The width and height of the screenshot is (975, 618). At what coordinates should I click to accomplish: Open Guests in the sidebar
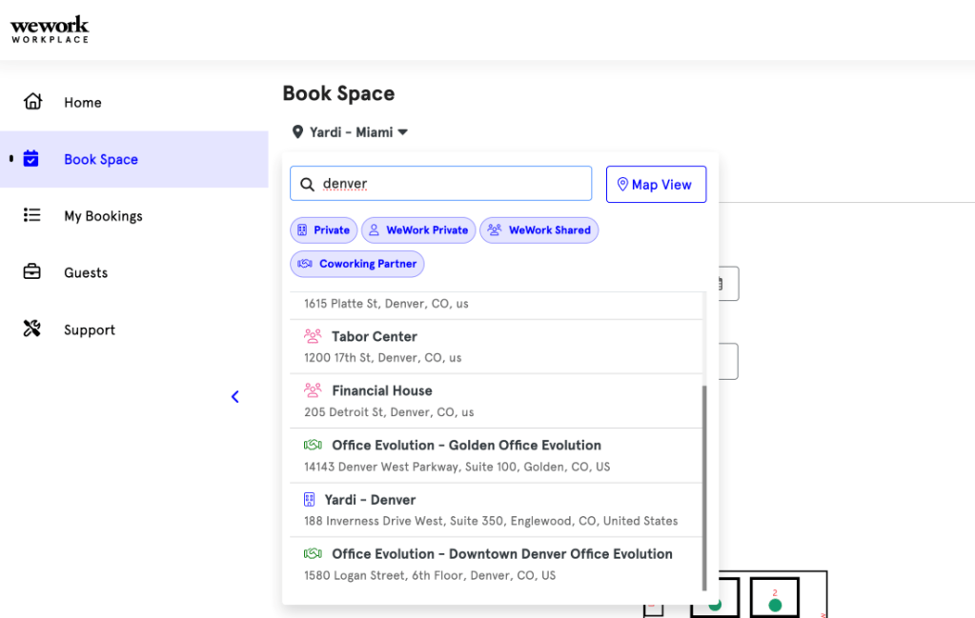pyautogui.click(x=133, y=272)
